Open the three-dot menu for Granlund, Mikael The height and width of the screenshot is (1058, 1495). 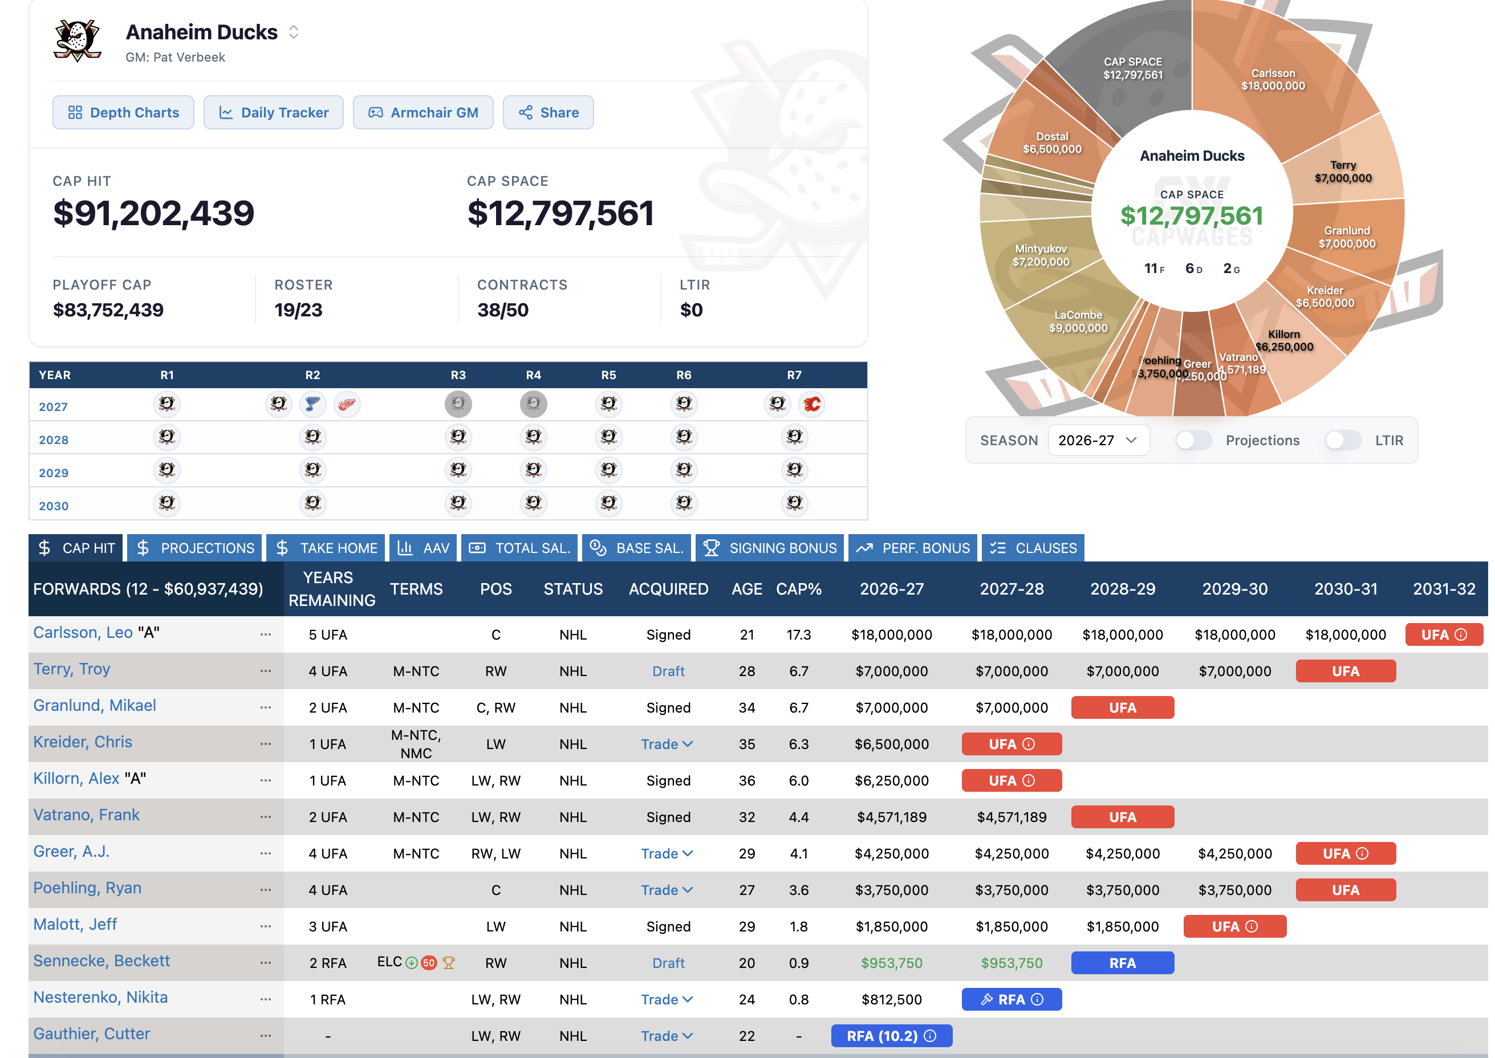265,707
